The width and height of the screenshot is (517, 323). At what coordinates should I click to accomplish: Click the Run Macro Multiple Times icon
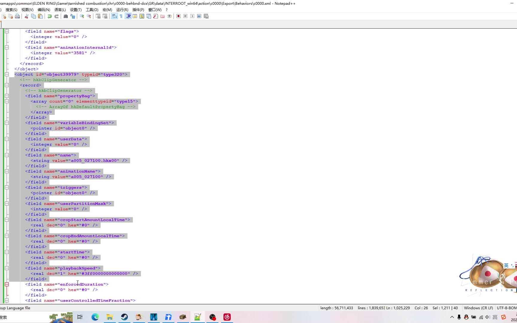pyautogui.click(x=199, y=16)
